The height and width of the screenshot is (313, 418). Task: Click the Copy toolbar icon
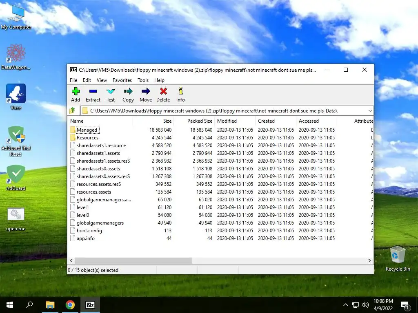tap(128, 91)
